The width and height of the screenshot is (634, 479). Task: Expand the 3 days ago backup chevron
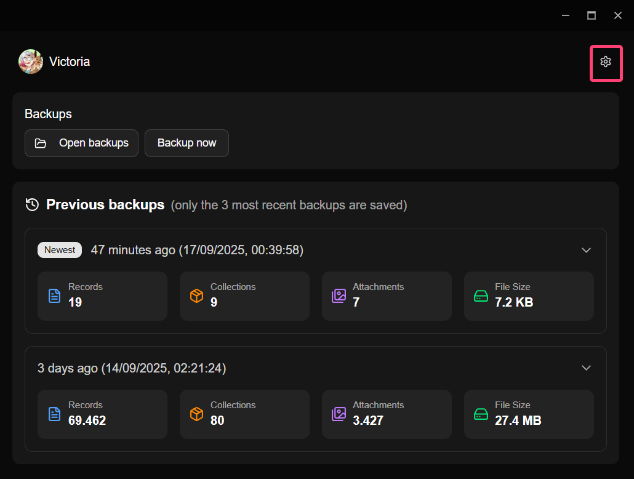586,368
